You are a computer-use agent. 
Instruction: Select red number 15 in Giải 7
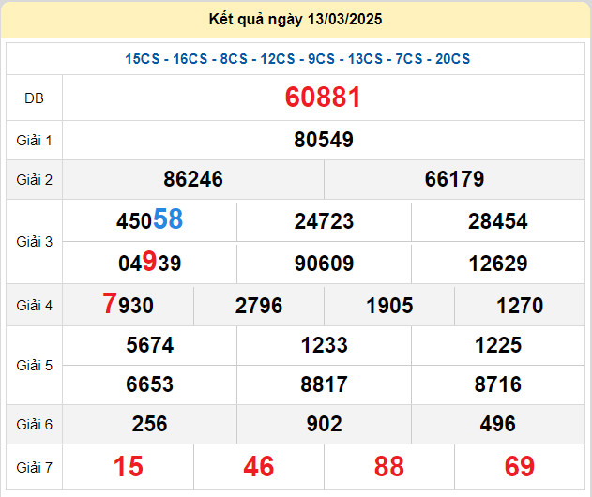pyautogui.click(x=128, y=466)
